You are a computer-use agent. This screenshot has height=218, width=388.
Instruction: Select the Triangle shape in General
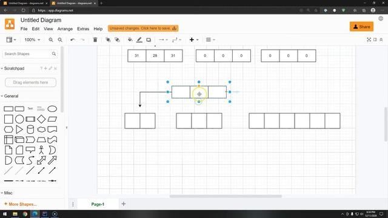[x=19, y=130]
